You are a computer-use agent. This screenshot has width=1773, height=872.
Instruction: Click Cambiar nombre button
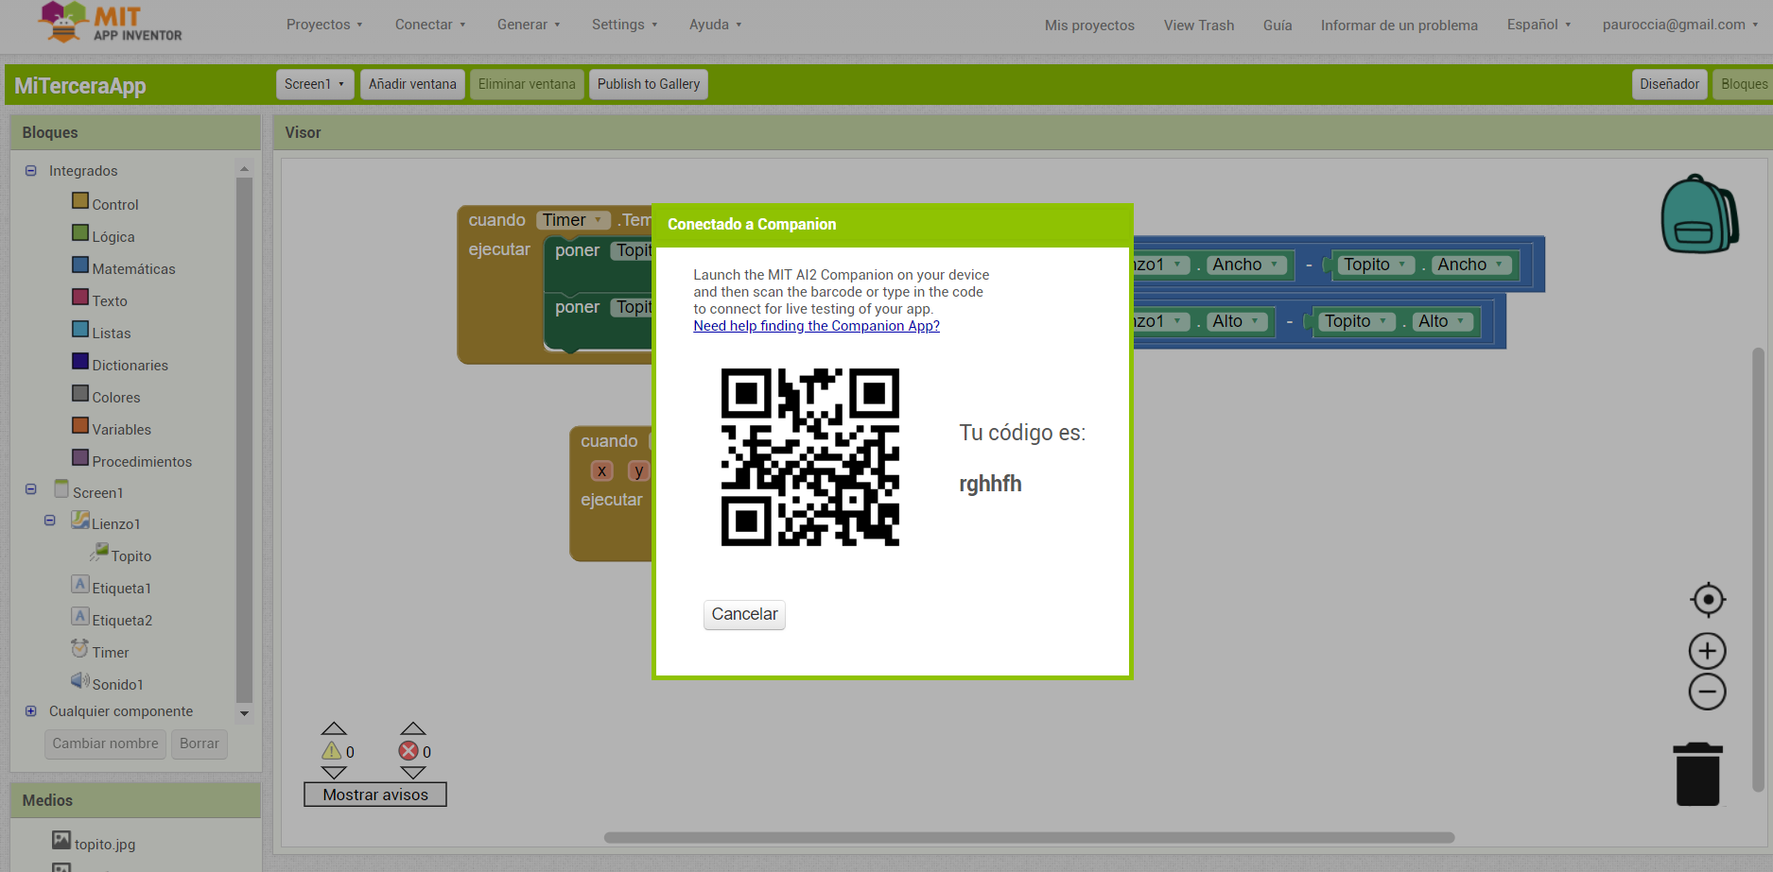(x=105, y=744)
